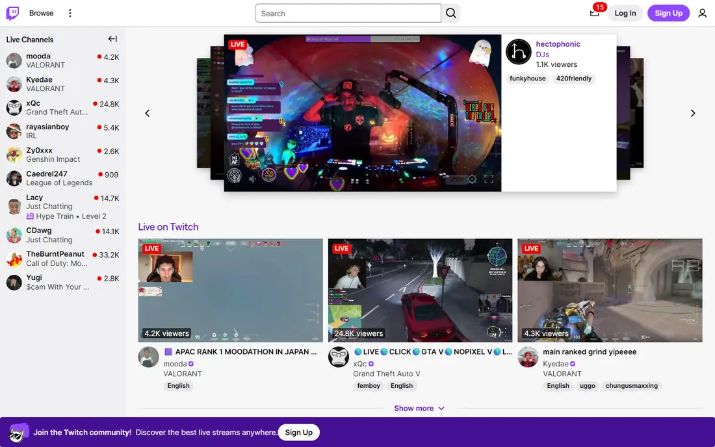715x447 pixels.
Task: Click Kyedae channel name under card
Action: point(555,364)
